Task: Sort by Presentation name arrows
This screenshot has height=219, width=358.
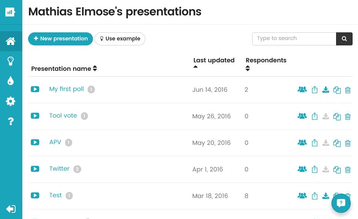Action: [x=95, y=68]
